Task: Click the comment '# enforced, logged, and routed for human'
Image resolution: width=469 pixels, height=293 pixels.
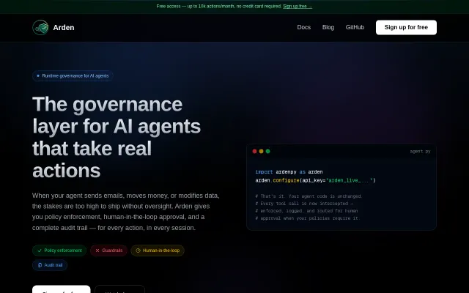Action: click(x=306, y=211)
